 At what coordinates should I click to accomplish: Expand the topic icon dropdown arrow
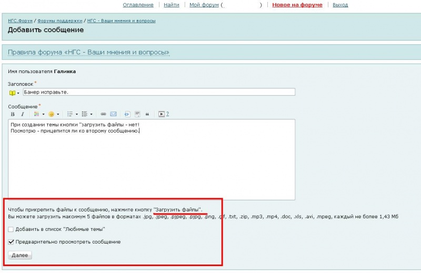click(18, 93)
